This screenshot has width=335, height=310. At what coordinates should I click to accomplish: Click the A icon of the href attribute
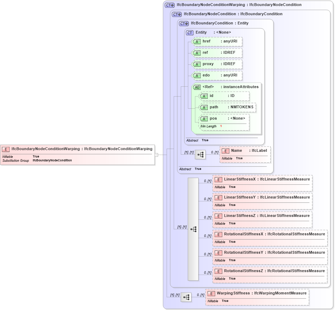(197, 41)
